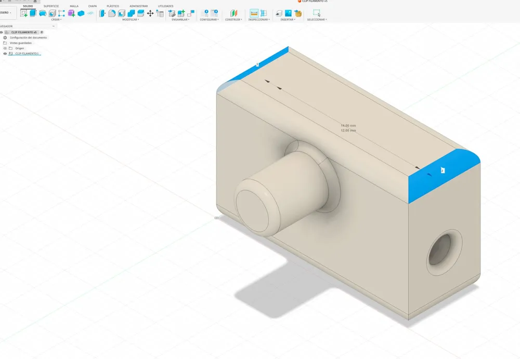Click the 14.00 mm measurement label

(x=348, y=126)
